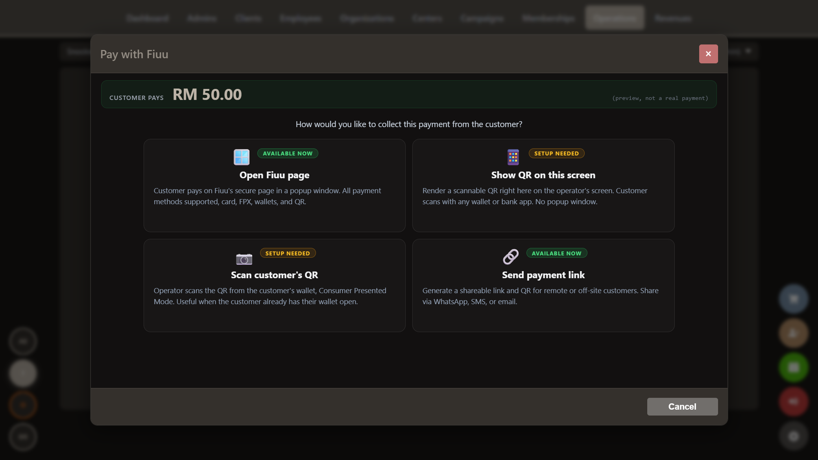This screenshot has height=460, width=818.
Task: Click the window icon for Fiuu page
Action: pyautogui.click(x=242, y=157)
